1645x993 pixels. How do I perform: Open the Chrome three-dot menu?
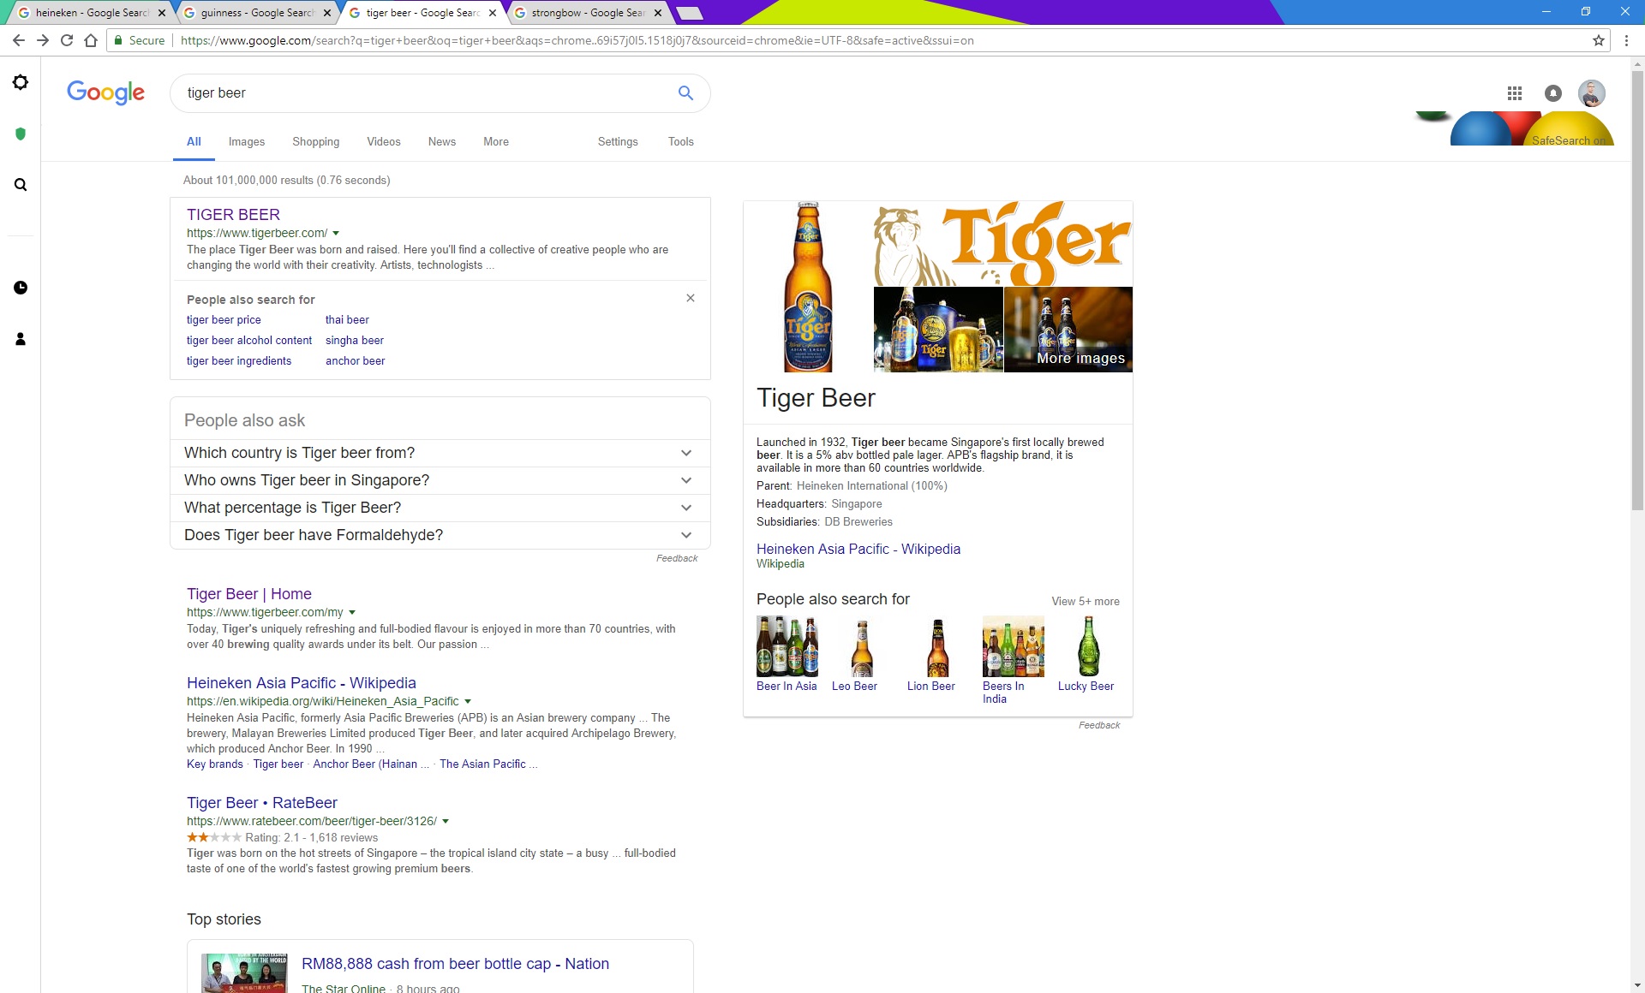coord(1626,40)
